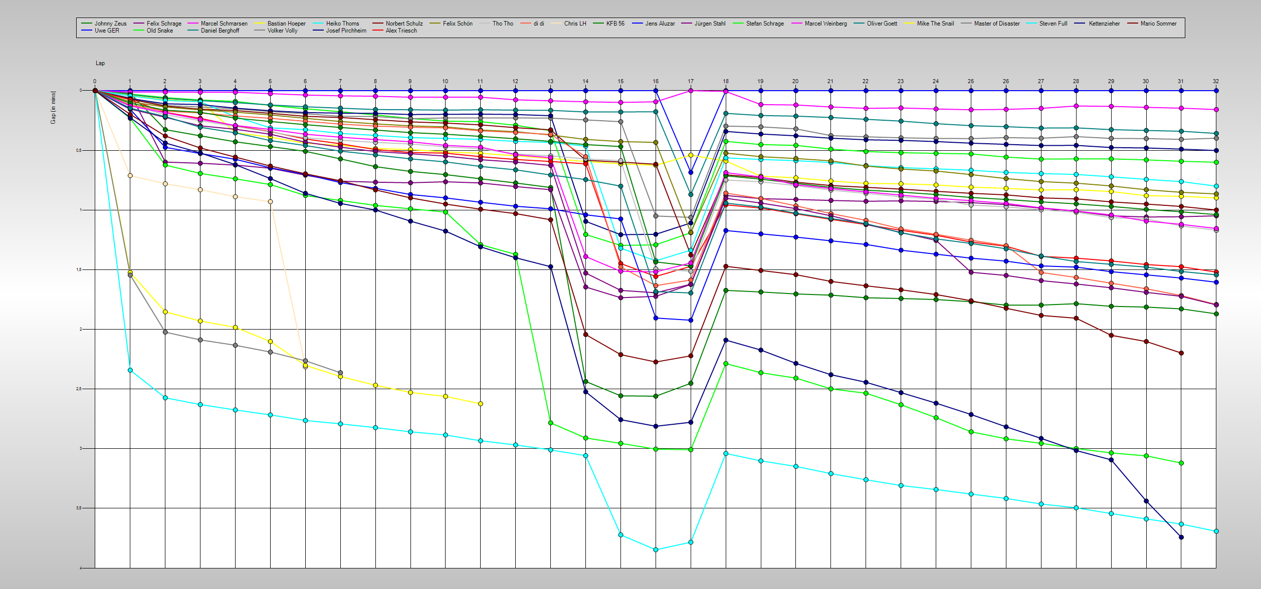Click Marcel Schmarsen legend label

click(x=224, y=24)
